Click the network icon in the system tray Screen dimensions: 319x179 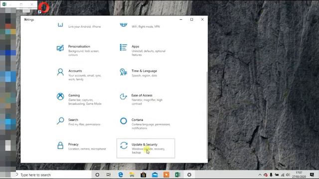(283, 175)
